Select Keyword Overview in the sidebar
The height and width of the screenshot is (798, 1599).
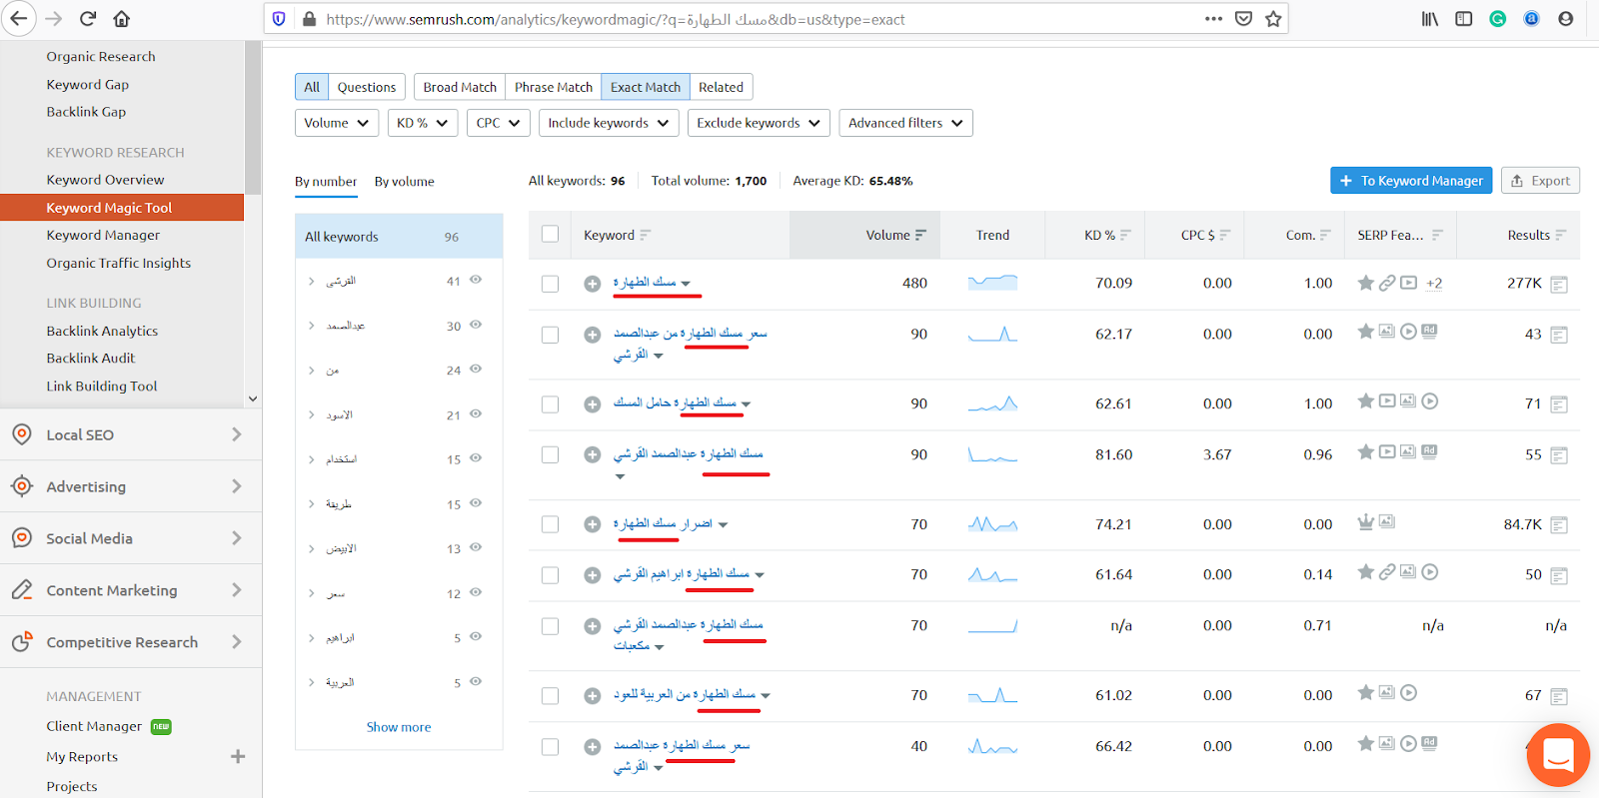tap(105, 180)
